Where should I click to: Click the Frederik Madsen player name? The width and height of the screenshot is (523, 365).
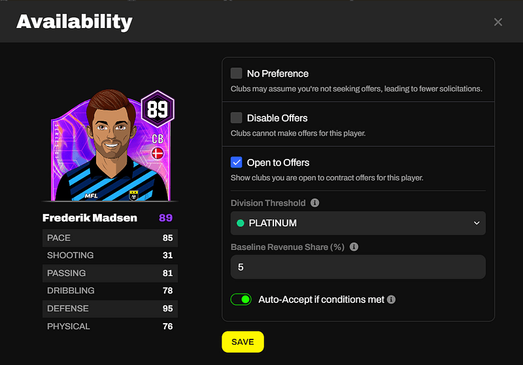click(x=90, y=218)
